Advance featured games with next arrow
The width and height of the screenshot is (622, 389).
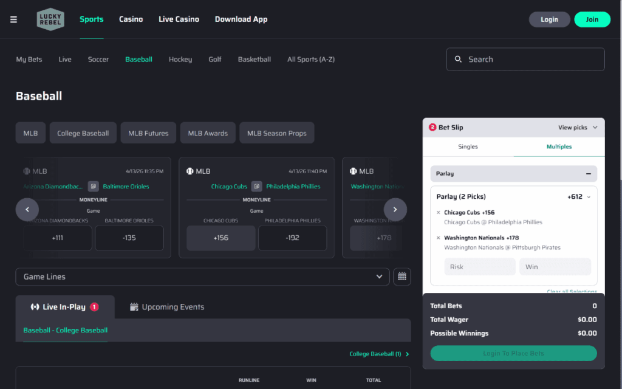coord(395,209)
